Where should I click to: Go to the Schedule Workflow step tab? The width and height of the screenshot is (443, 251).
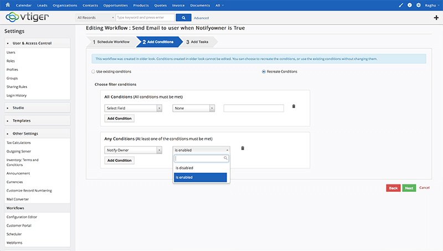coord(111,42)
